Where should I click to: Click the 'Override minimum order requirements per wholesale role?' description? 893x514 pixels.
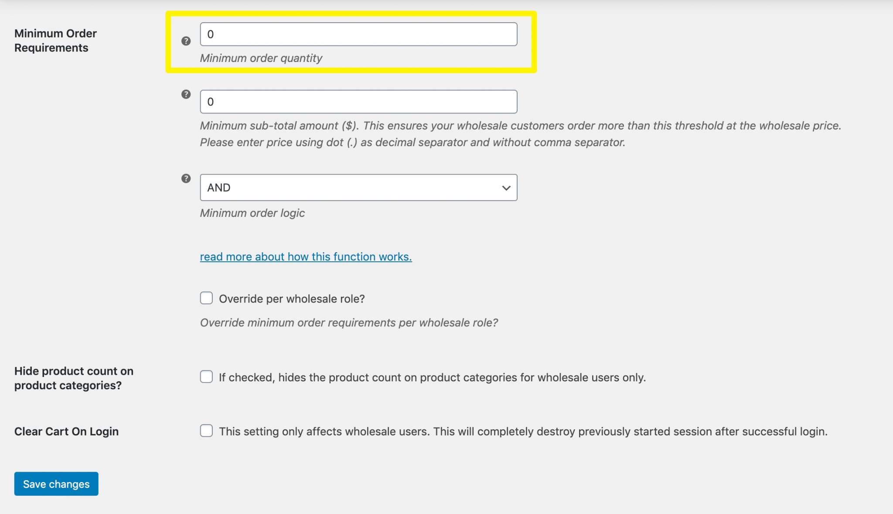tap(348, 322)
